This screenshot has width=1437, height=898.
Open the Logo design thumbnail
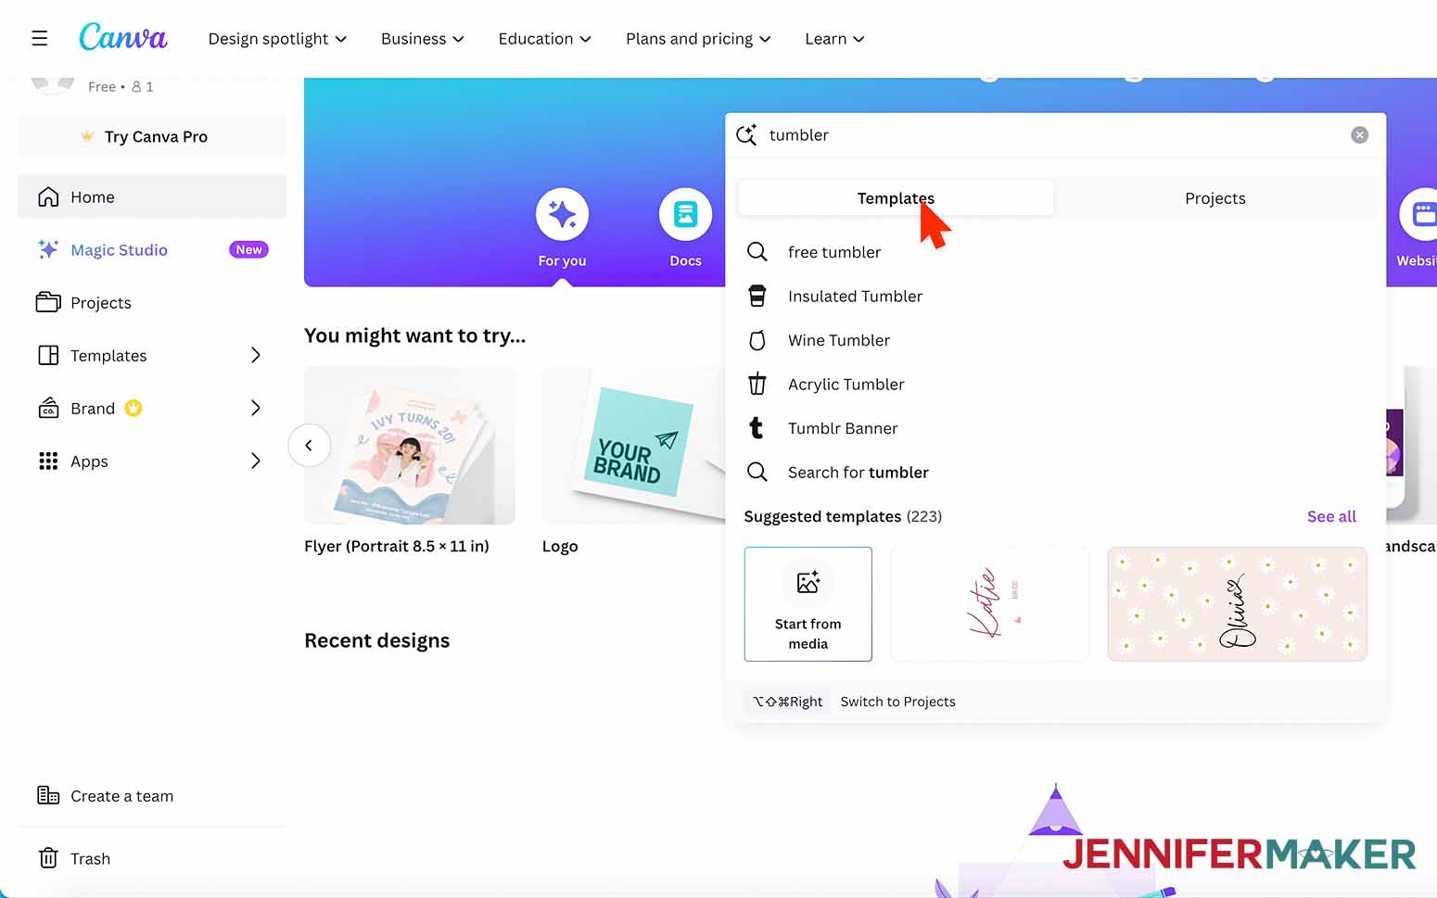[x=634, y=446]
